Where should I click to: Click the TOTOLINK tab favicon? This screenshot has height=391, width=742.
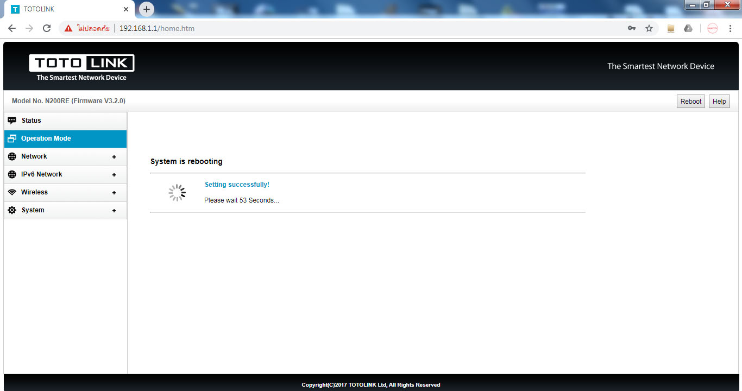click(x=15, y=9)
